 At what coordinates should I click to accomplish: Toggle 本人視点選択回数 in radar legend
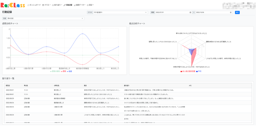[x=188, y=71]
